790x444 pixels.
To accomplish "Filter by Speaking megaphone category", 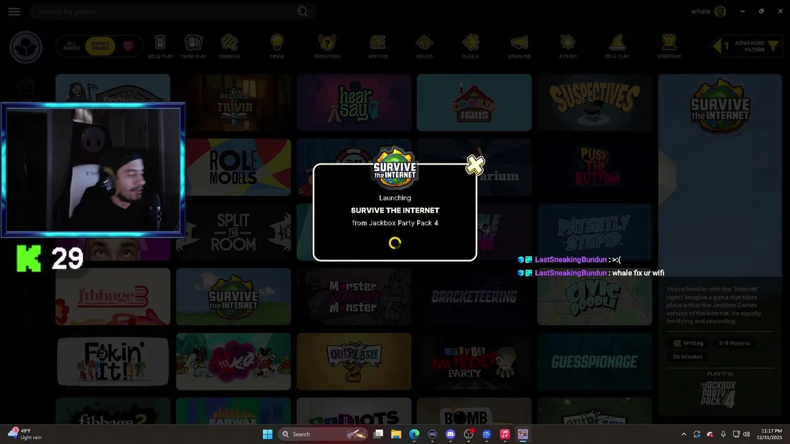I will [x=519, y=47].
